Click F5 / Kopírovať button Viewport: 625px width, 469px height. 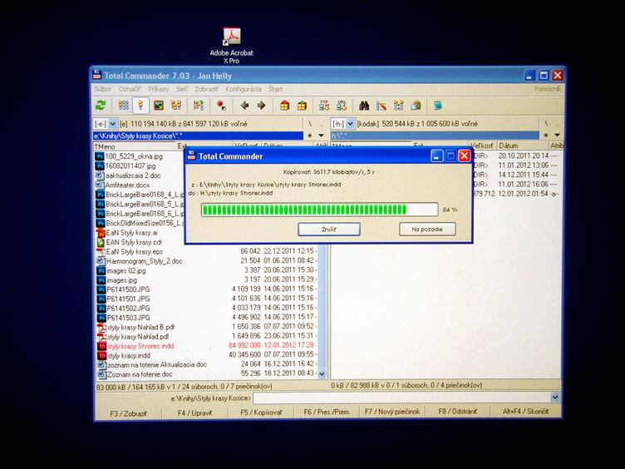pyautogui.click(x=261, y=412)
